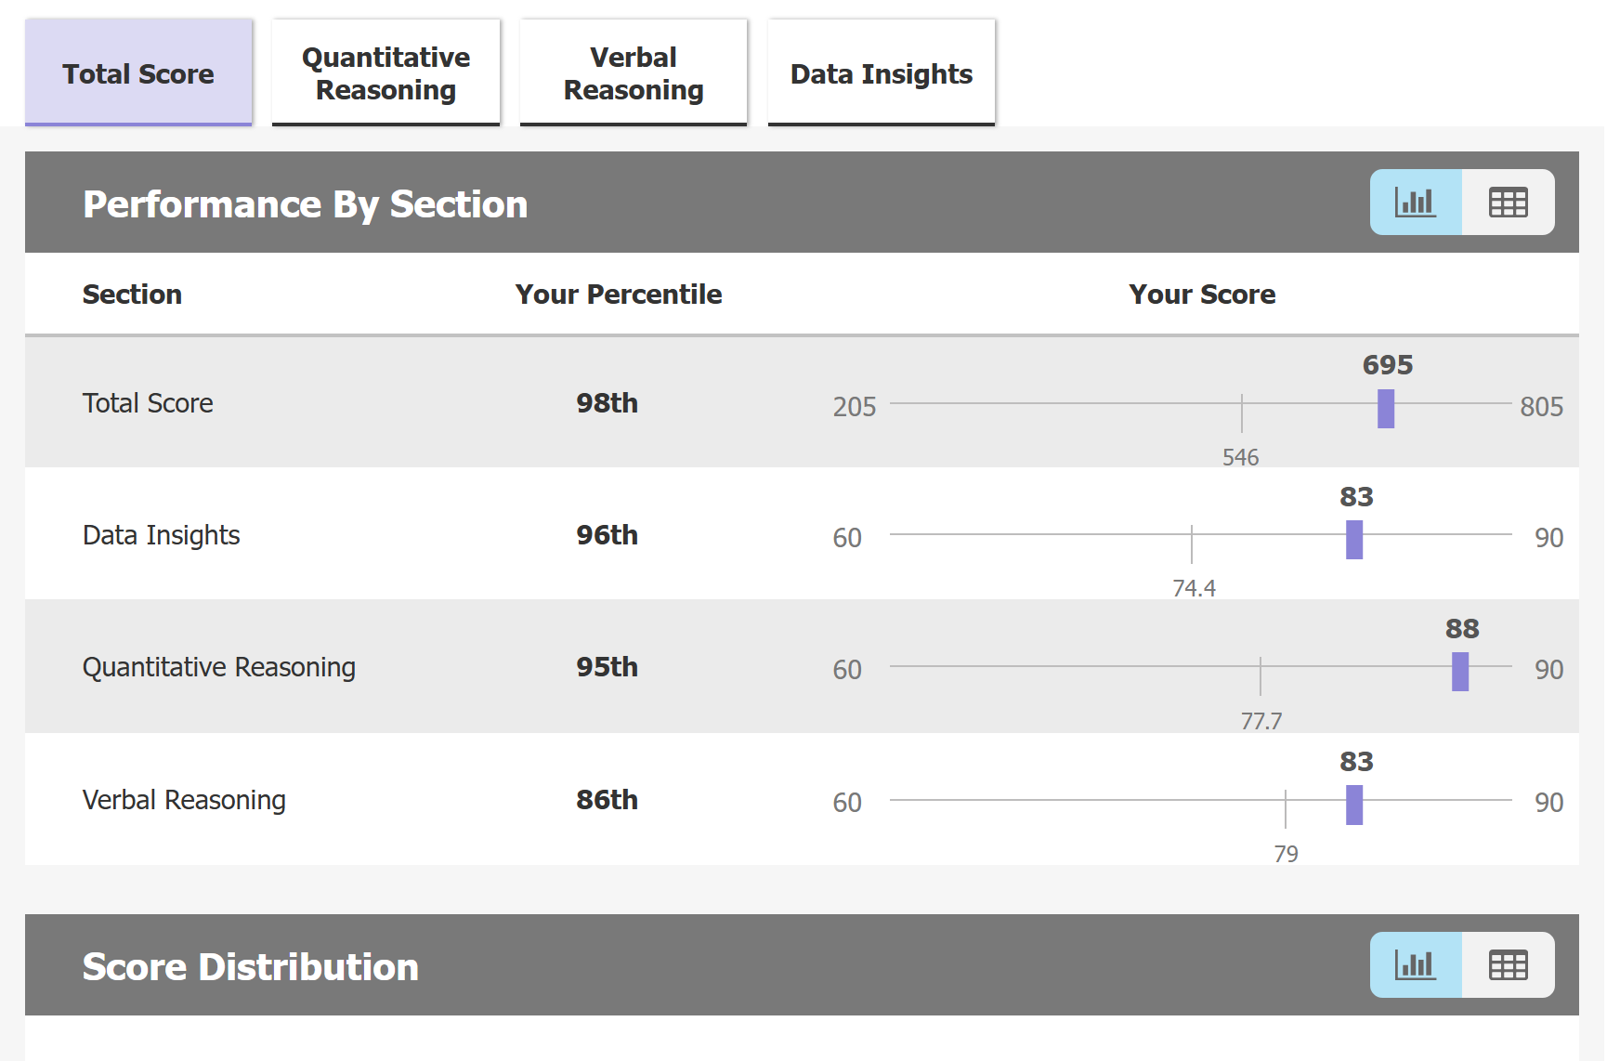Click the Total Score row label
This screenshot has width=1620, height=1061.
148,403
